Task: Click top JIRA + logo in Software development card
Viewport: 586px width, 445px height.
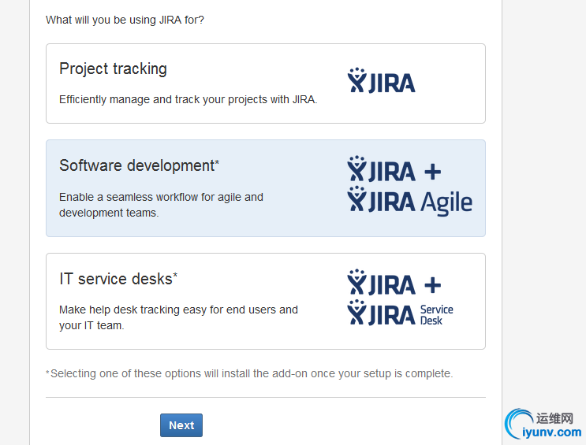Action: click(x=394, y=169)
